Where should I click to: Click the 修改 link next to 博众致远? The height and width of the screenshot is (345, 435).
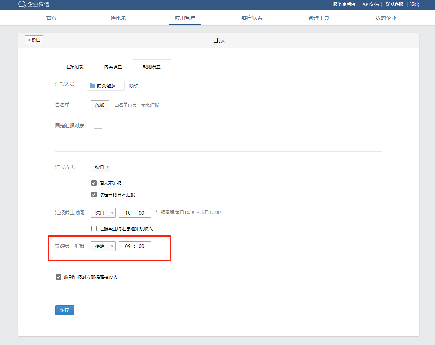pyautogui.click(x=133, y=85)
